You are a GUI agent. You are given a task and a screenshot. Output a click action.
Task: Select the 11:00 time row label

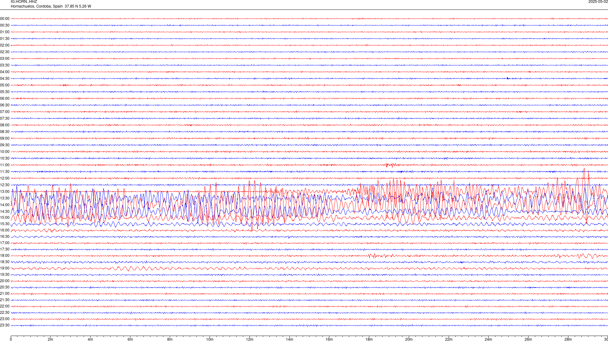pyautogui.click(x=5, y=165)
